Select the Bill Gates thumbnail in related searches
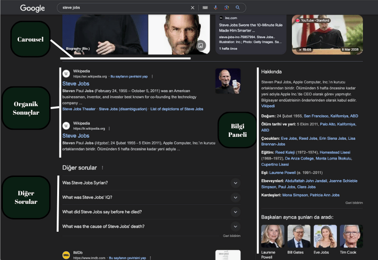 (299, 237)
